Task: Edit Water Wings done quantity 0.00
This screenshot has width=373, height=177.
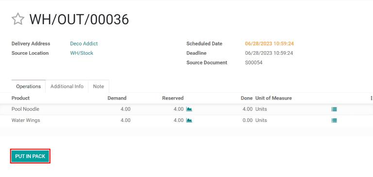Action: pyautogui.click(x=247, y=120)
